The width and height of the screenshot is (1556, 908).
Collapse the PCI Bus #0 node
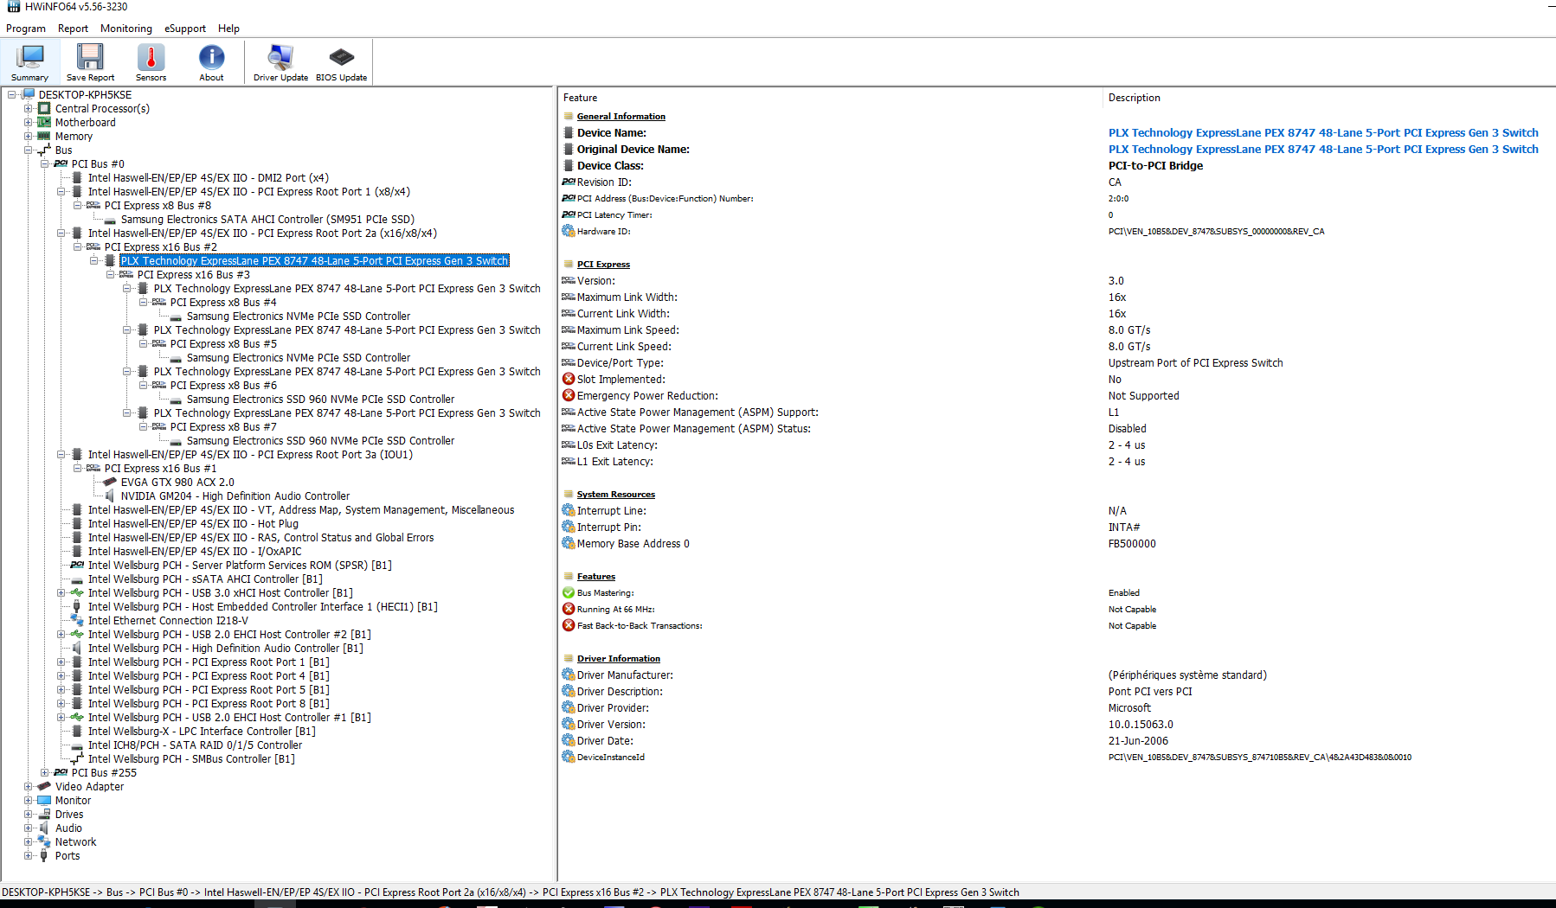click(x=45, y=164)
